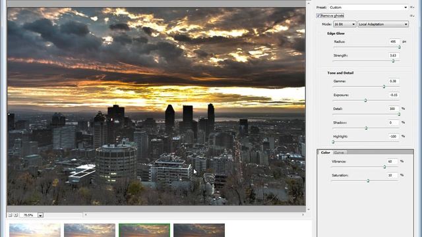Open the Local Adaptation method dropdown
Screen dimensions: 422x237
click(383, 24)
